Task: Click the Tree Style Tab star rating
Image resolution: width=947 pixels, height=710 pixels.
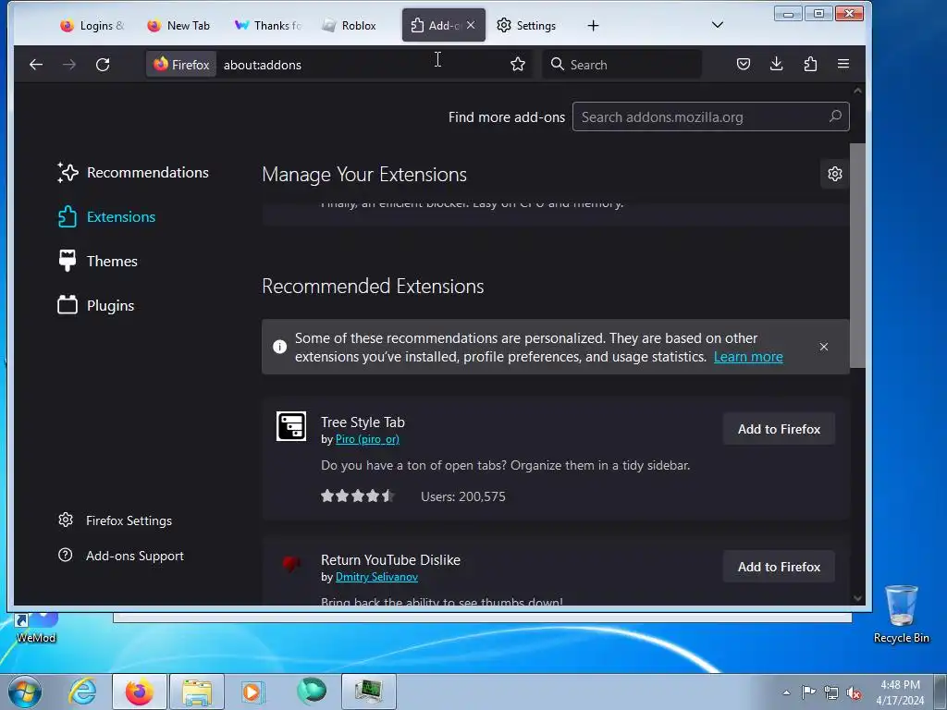Action: pyautogui.click(x=358, y=496)
